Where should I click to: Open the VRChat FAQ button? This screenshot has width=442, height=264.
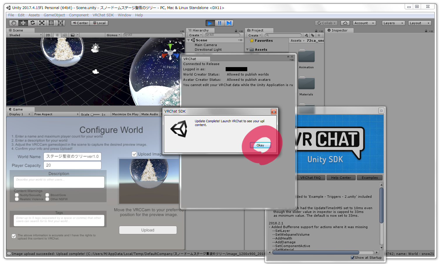pos(311,178)
